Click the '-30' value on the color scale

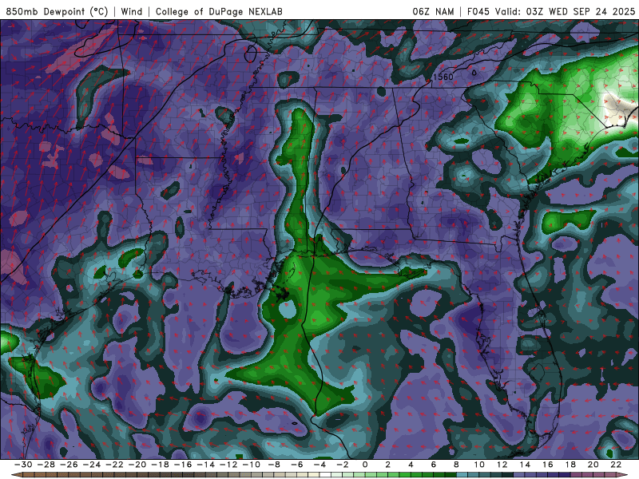point(23,465)
